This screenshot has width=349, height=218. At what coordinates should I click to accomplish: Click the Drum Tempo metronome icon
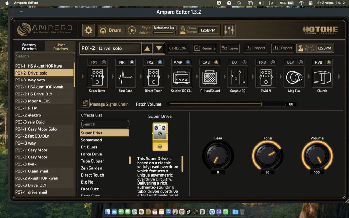click(x=183, y=30)
